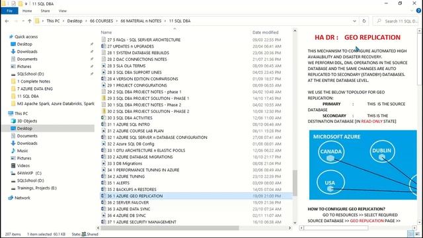Select 66 COURSES breadcrumb segment
Image resolution: width=423 pixels, height=238 pixels.
(x=101, y=20)
